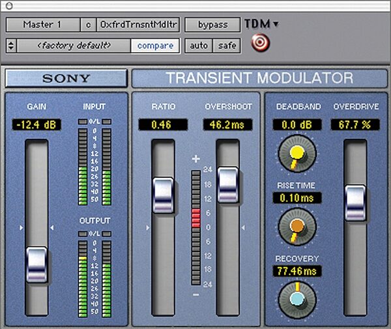Click the Overdrive fader handle
Viewport: 391px width, 329px height.
coord(355,203)
